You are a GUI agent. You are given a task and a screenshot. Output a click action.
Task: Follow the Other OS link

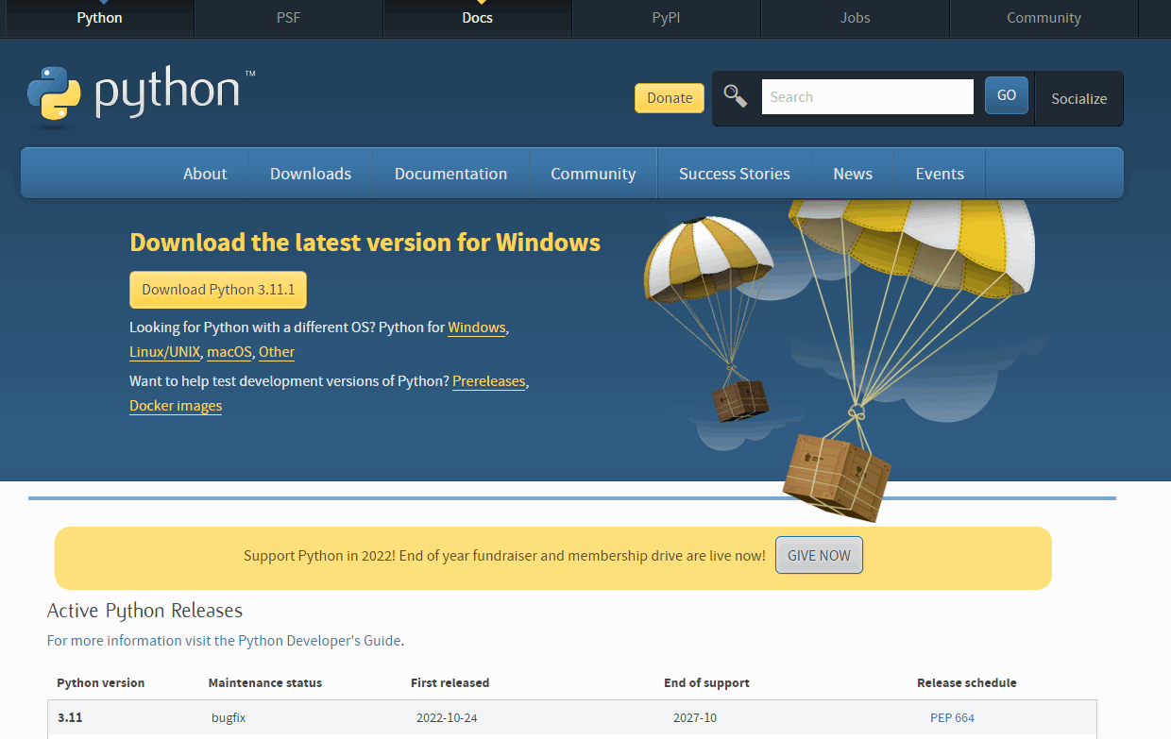click(277, 352)
